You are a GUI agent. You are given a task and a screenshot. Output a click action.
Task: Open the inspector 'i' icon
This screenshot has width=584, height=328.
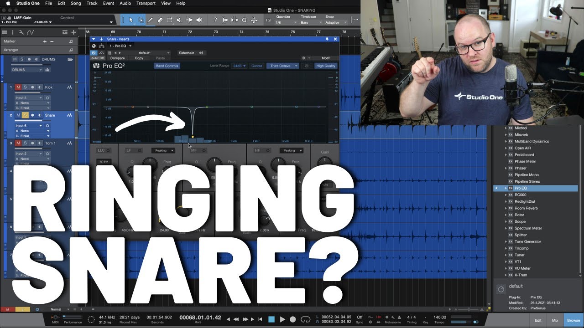[13, 32]
